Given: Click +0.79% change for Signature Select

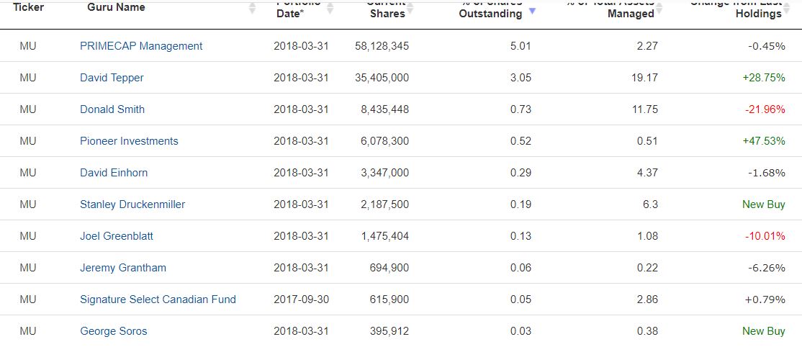Looking at the screenshot, I should point(765,299).
